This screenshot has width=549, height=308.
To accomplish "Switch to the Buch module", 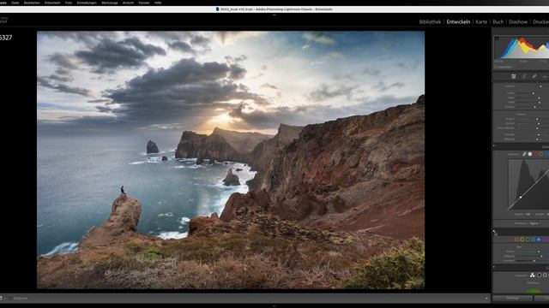I will 498,21.
